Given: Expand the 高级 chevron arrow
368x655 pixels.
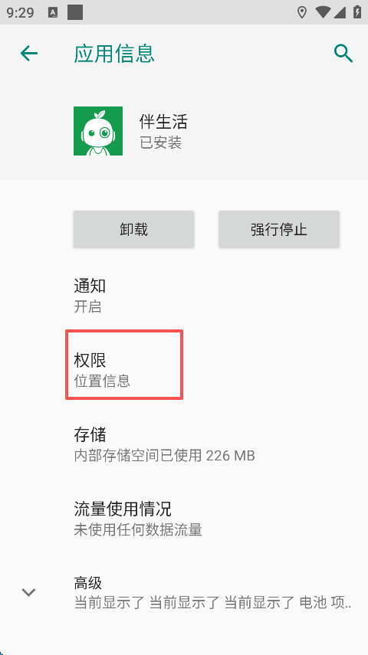Looking at the screenshot, I should tap(28, 592).
